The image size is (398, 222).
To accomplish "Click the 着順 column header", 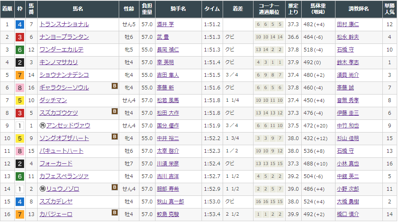I will [7, 9].
